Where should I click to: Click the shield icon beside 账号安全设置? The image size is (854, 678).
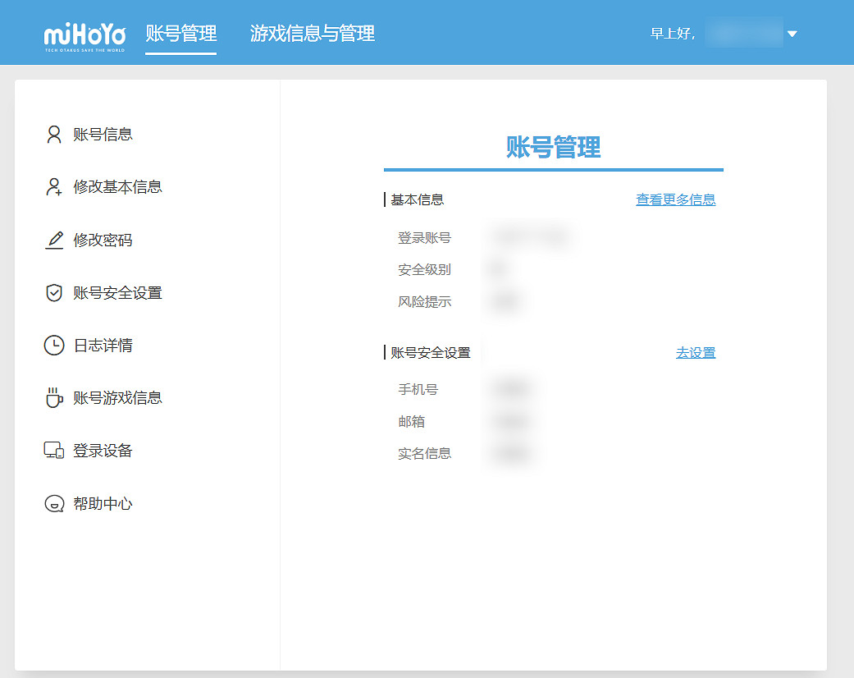point(54,293)
